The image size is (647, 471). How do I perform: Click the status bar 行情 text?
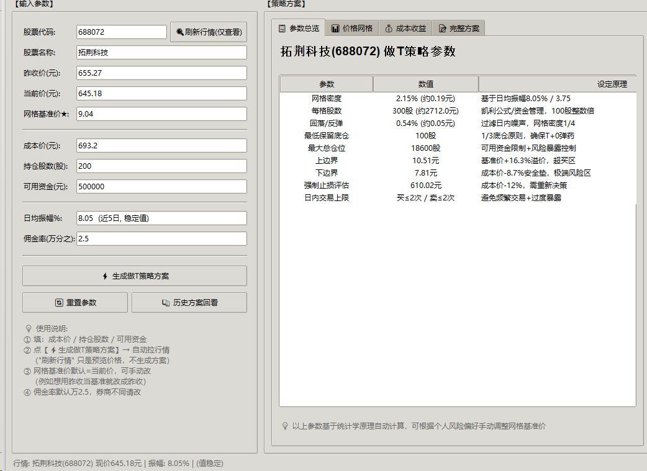pyautogui.click(x=118, y=463)
